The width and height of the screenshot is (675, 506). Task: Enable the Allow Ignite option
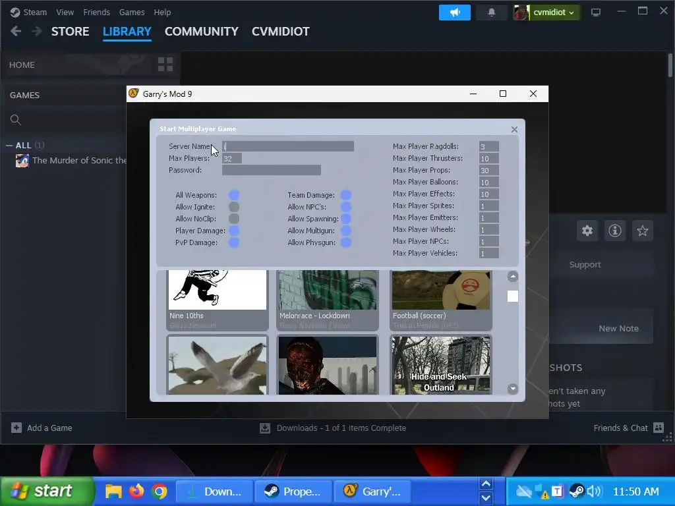click(x=234, y=207)
